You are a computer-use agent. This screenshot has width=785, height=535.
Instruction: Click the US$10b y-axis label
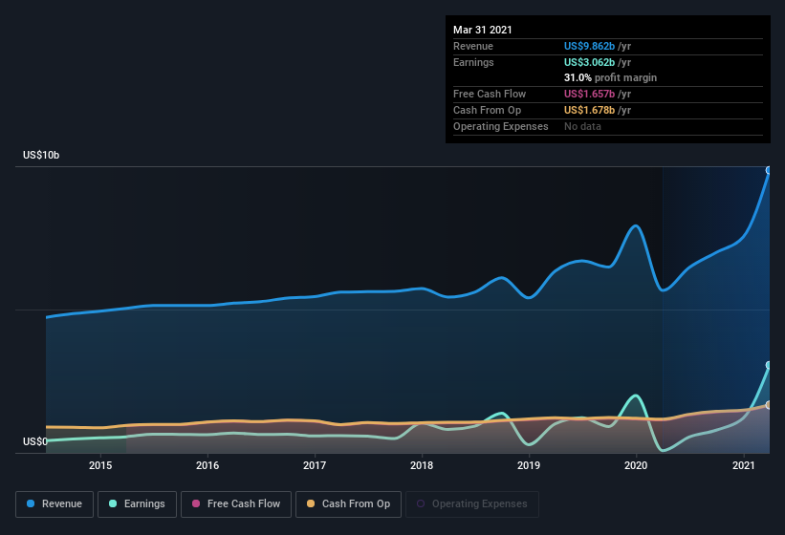click(x=41, y=156)
